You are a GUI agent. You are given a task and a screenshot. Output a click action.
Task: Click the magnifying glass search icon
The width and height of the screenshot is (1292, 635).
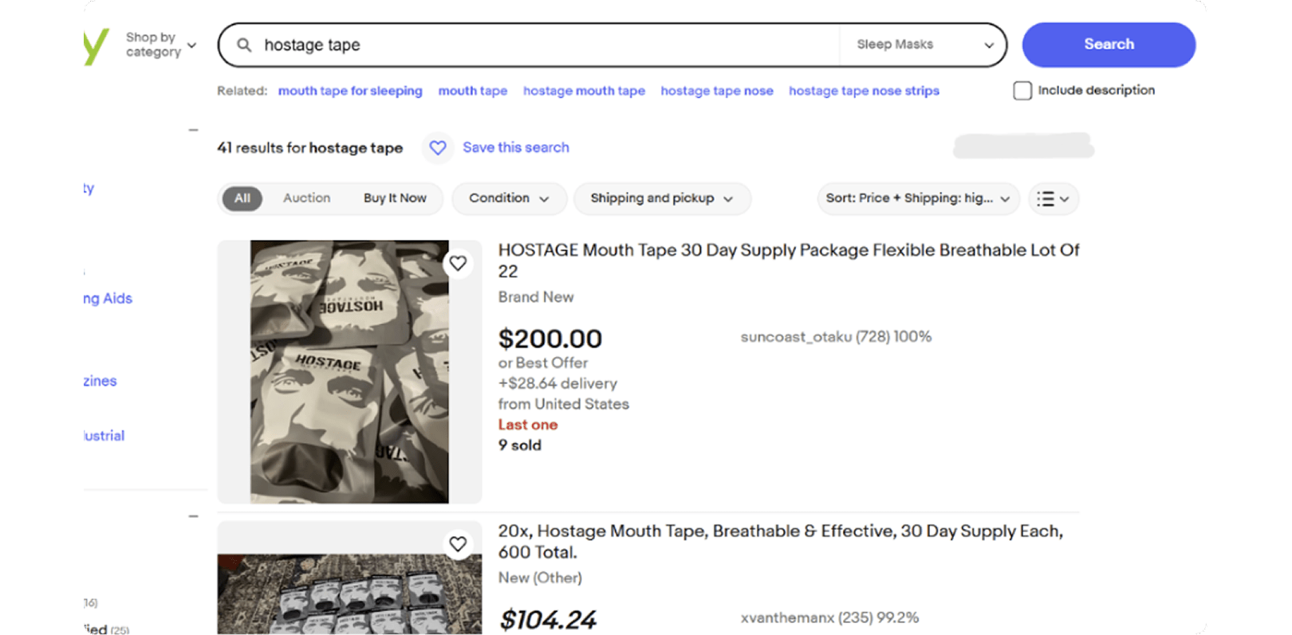point(244,45)
